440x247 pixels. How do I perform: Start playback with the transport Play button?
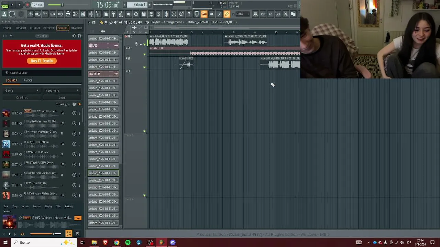tap(12, 5)
